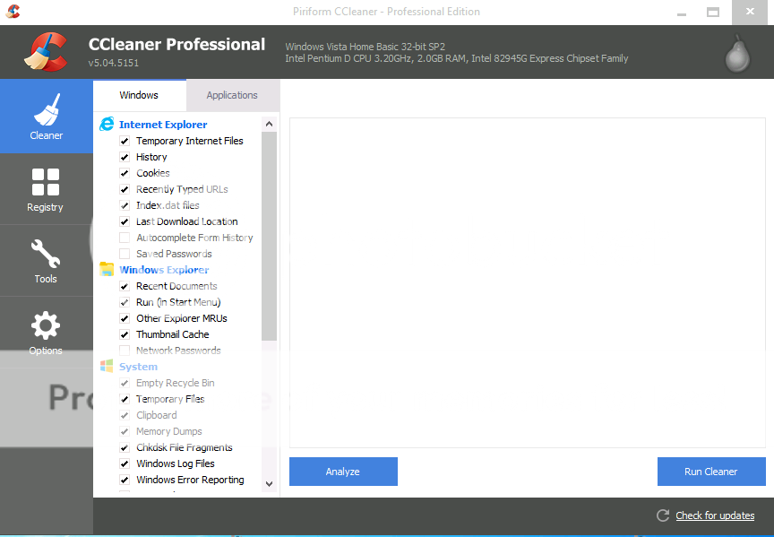The height and width of the screenshot is (537, 774).
Task: Click the Analyze button
Action: (x=343, y=472)
